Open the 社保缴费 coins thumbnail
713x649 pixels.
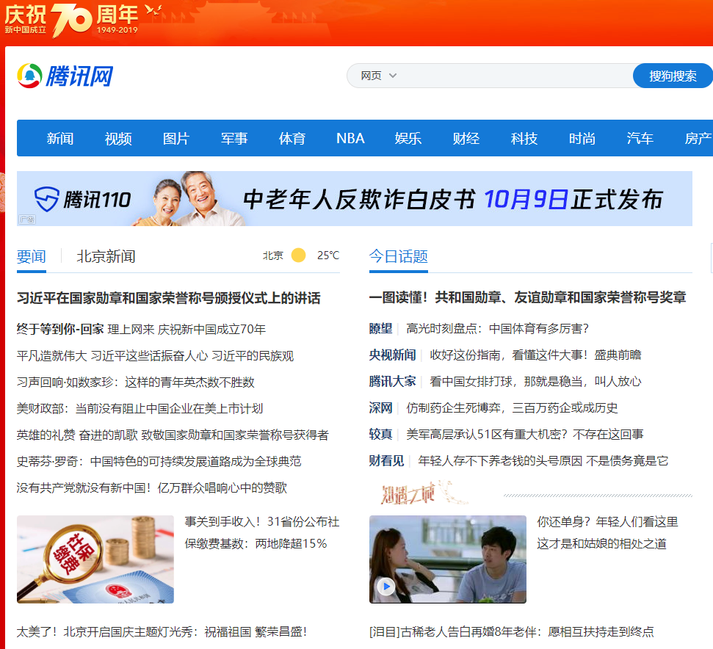point(95,559)
